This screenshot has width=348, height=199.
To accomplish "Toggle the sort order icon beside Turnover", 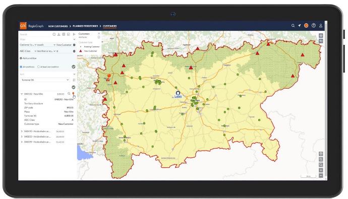I will [74, 80].
